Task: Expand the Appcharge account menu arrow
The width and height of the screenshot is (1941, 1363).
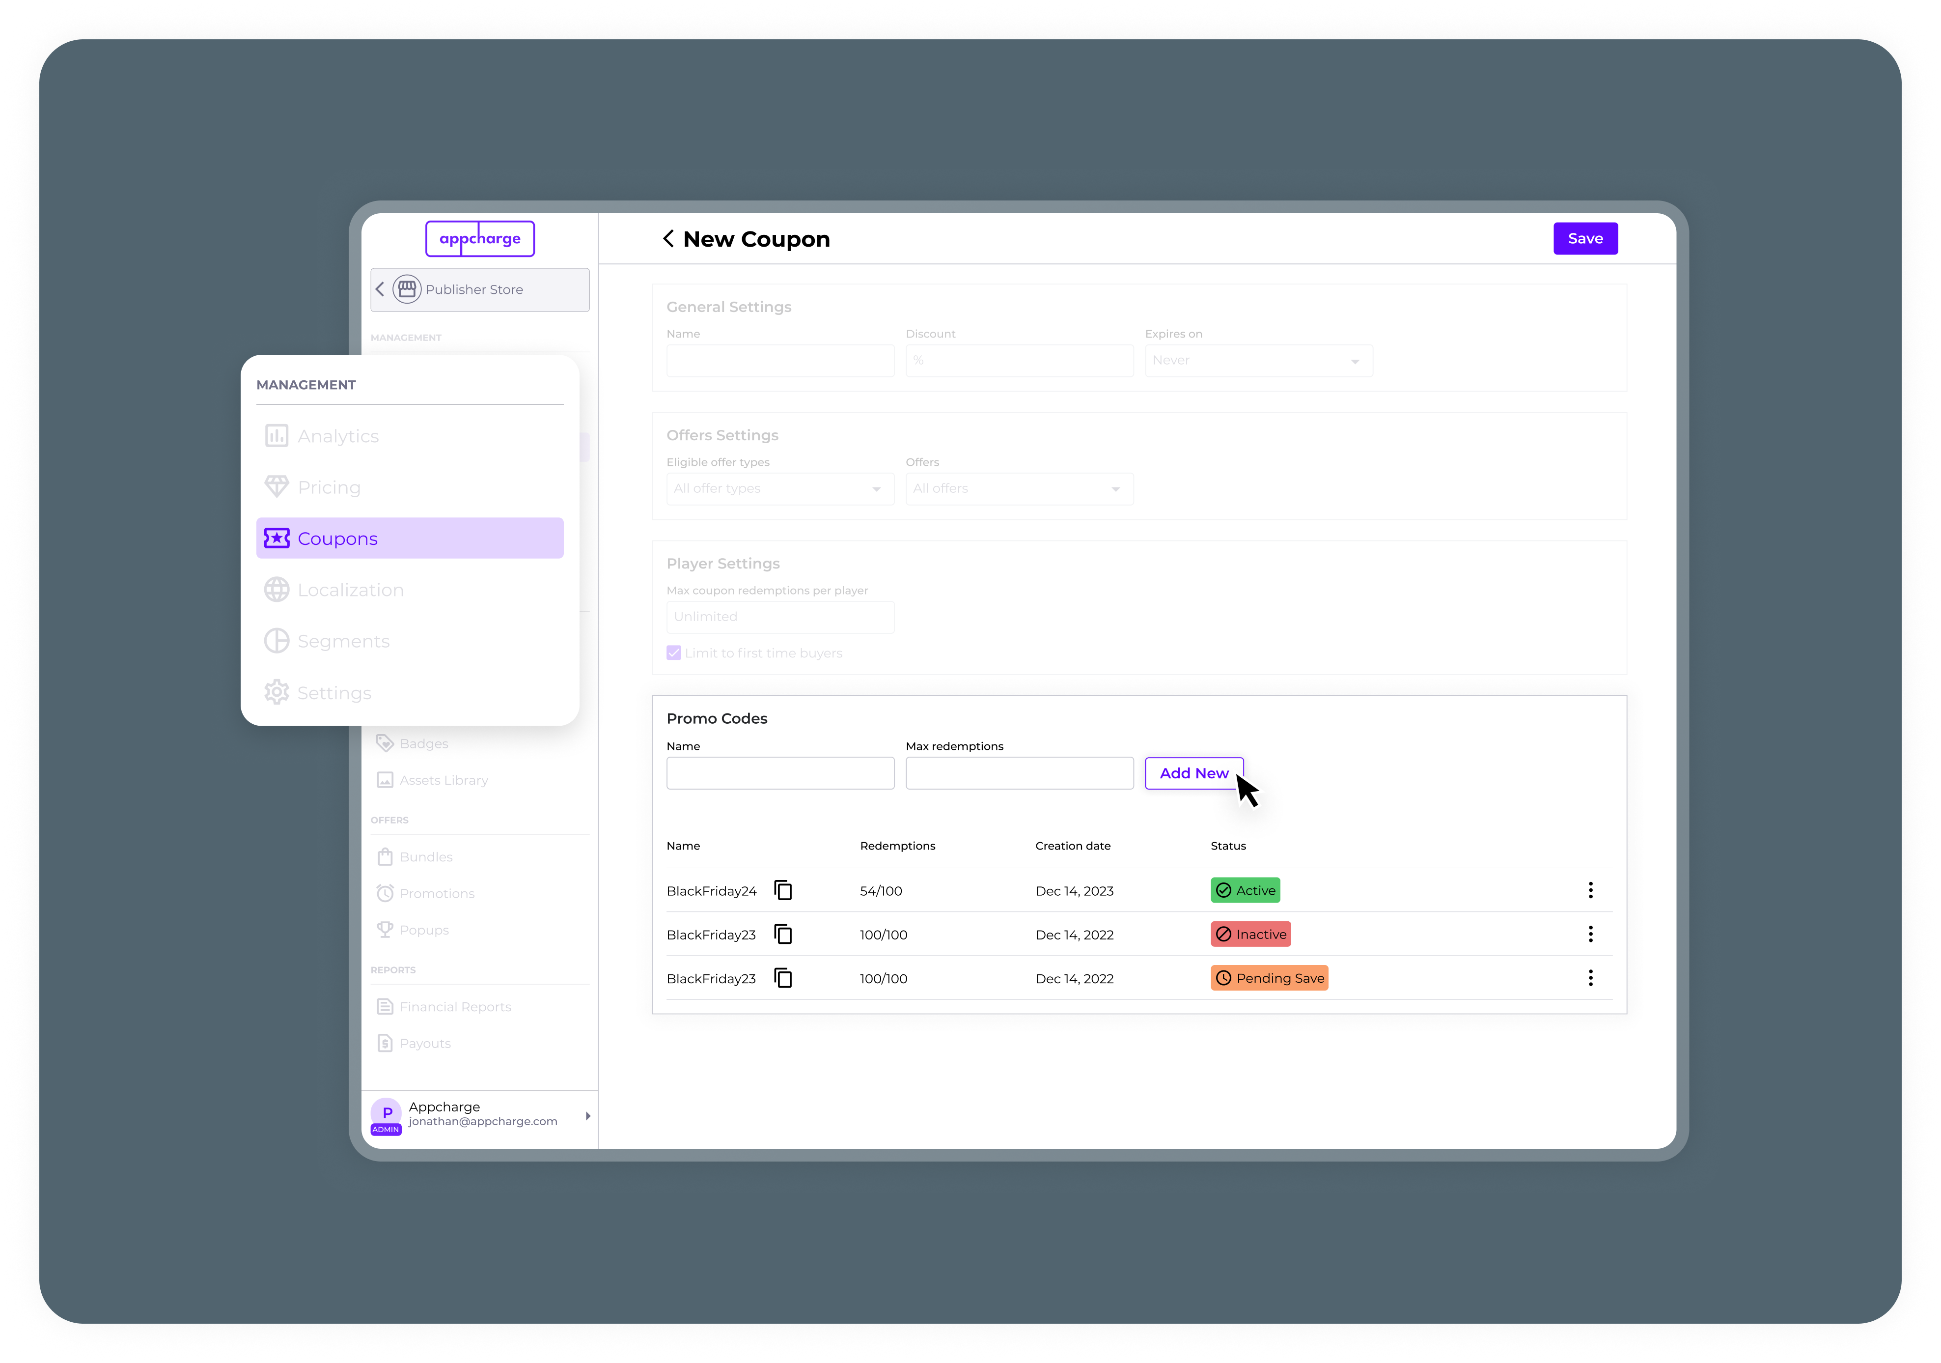Action: click(x=587, y=1116)
